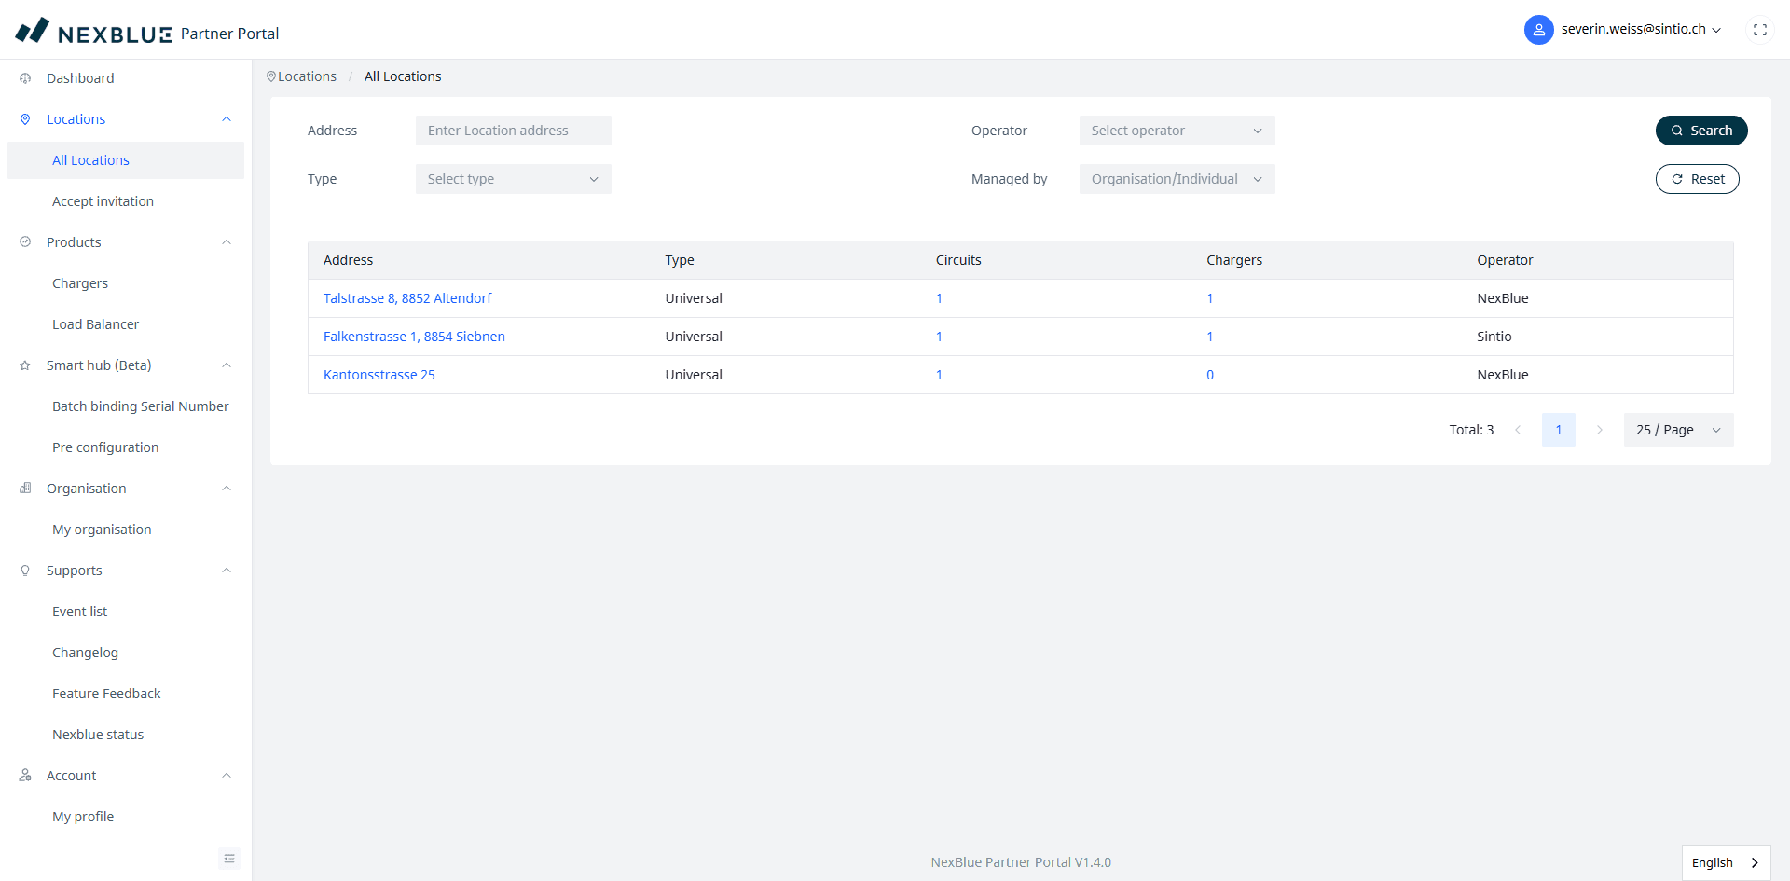Click the user avatar icon
This screenshot has height=881, width=1790.
coord(1538,30)
